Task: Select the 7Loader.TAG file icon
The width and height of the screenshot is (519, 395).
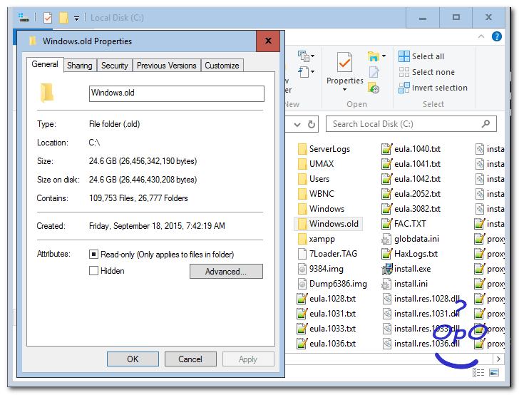Action: click(302, 254)
